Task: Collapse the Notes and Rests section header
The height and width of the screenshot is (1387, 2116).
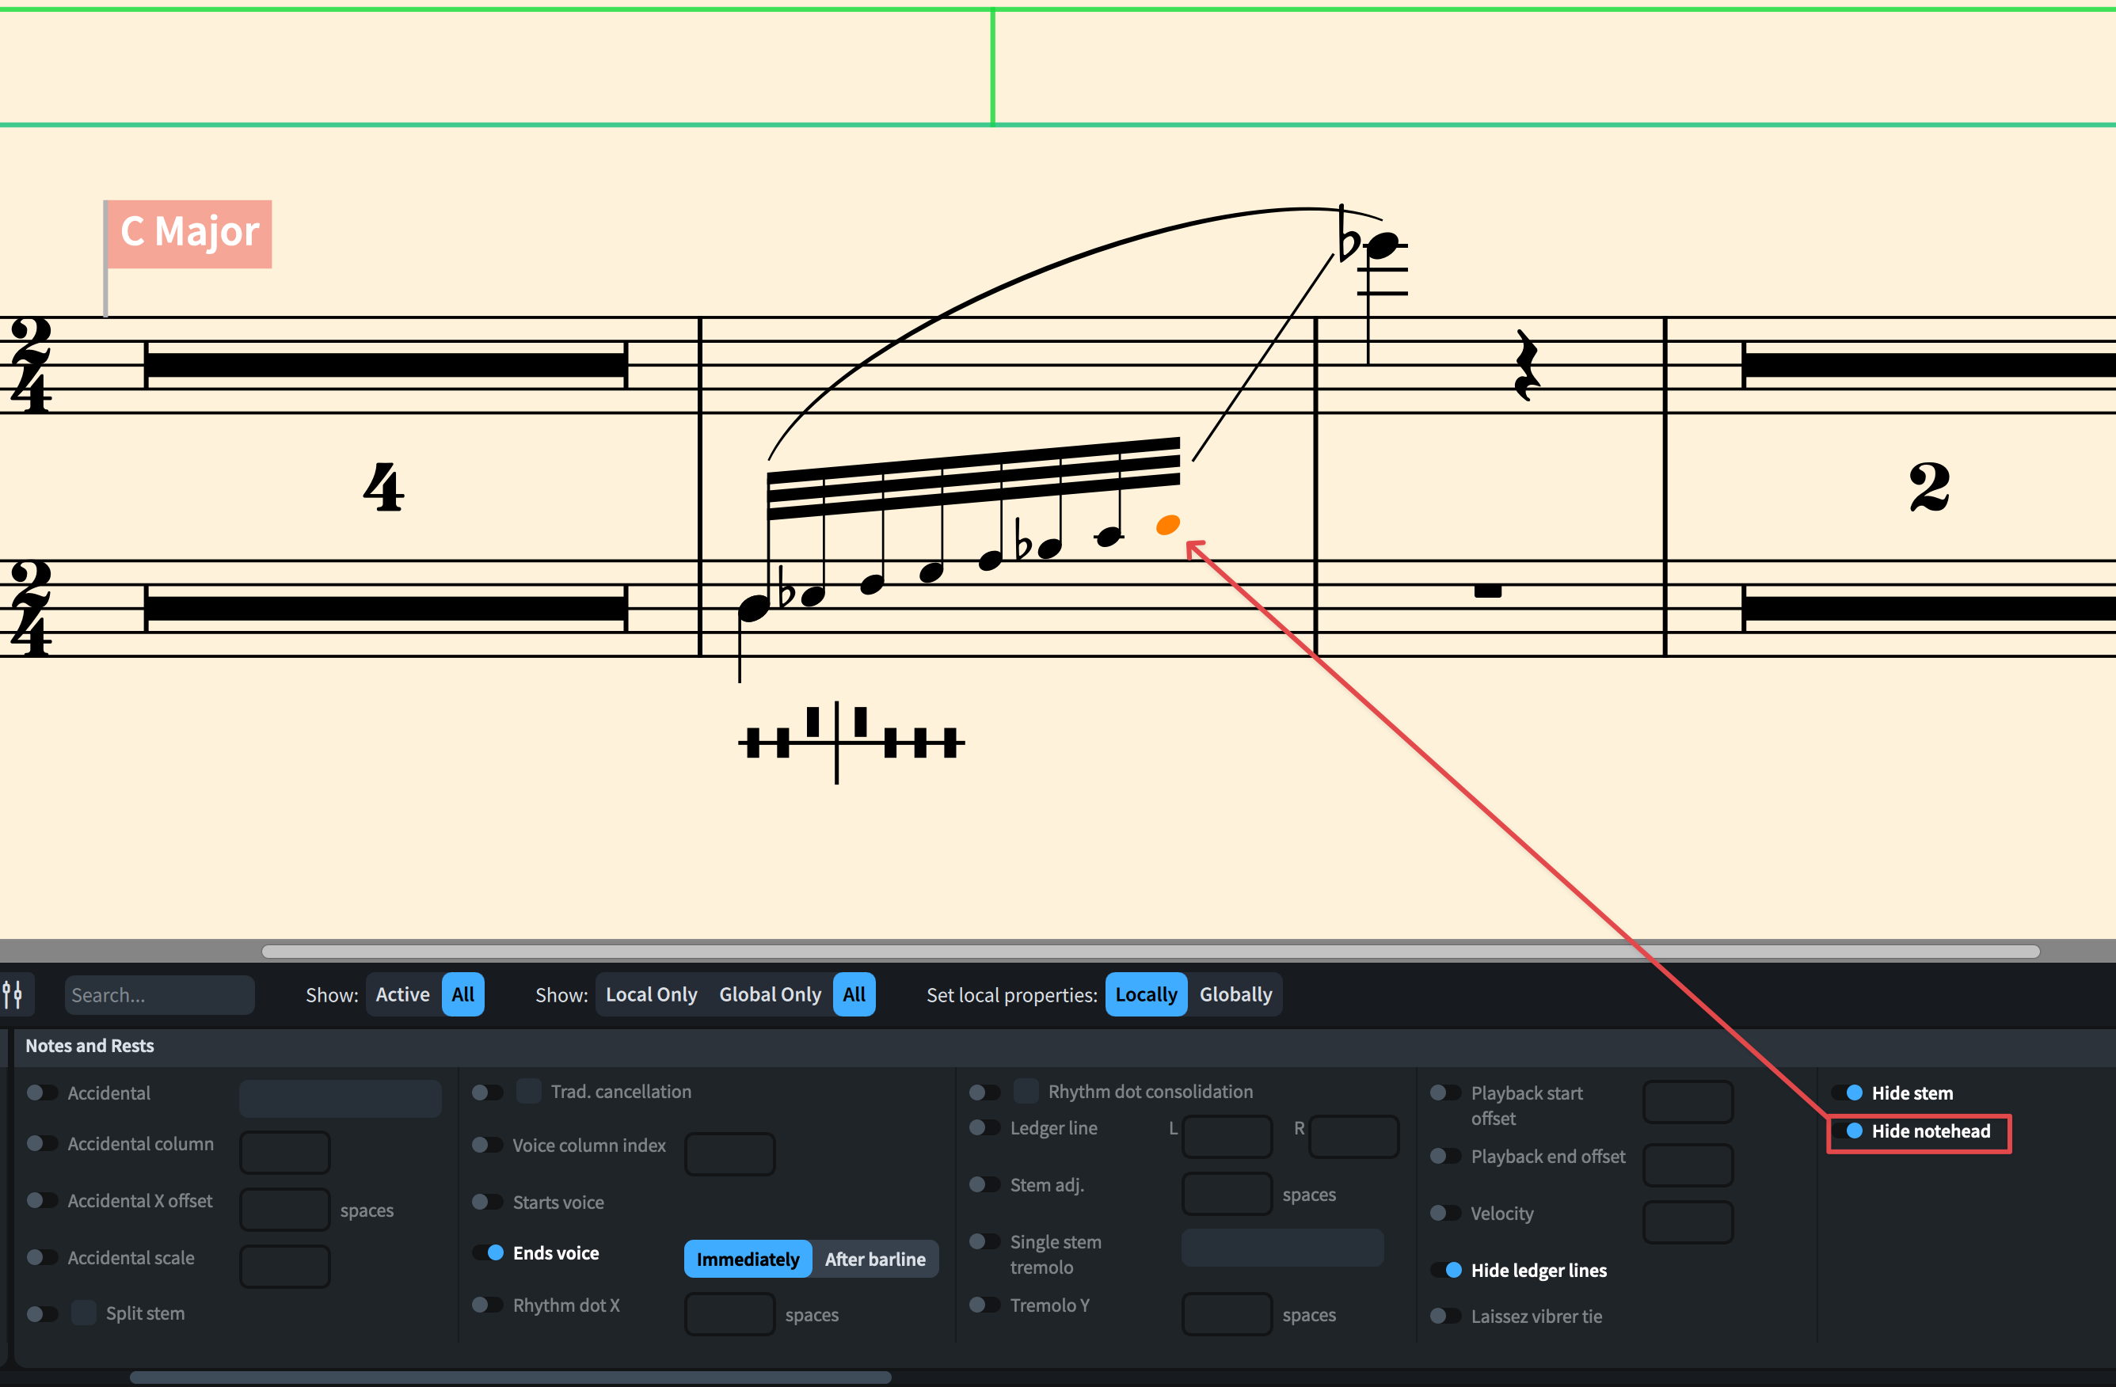Action: 89,1046
